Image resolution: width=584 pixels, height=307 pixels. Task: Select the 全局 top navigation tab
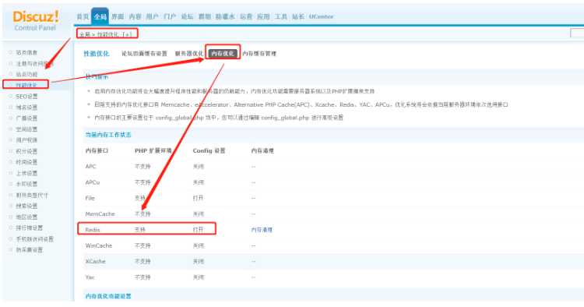pyautogui.click(x=100, y=16)
